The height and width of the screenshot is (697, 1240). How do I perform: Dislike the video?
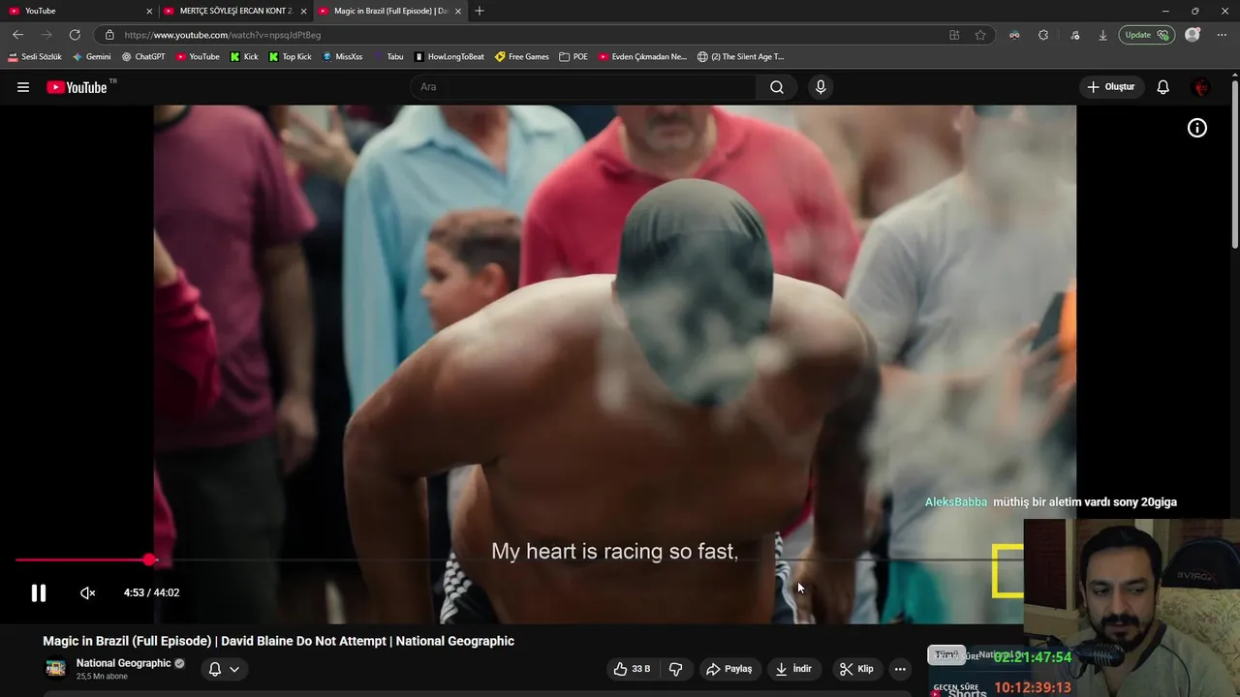pyautogui.click(x=675, y=669)
